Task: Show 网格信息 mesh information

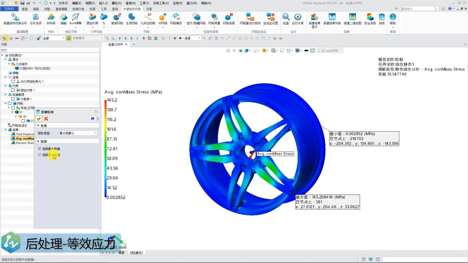Action: click(x=229, y=19)
